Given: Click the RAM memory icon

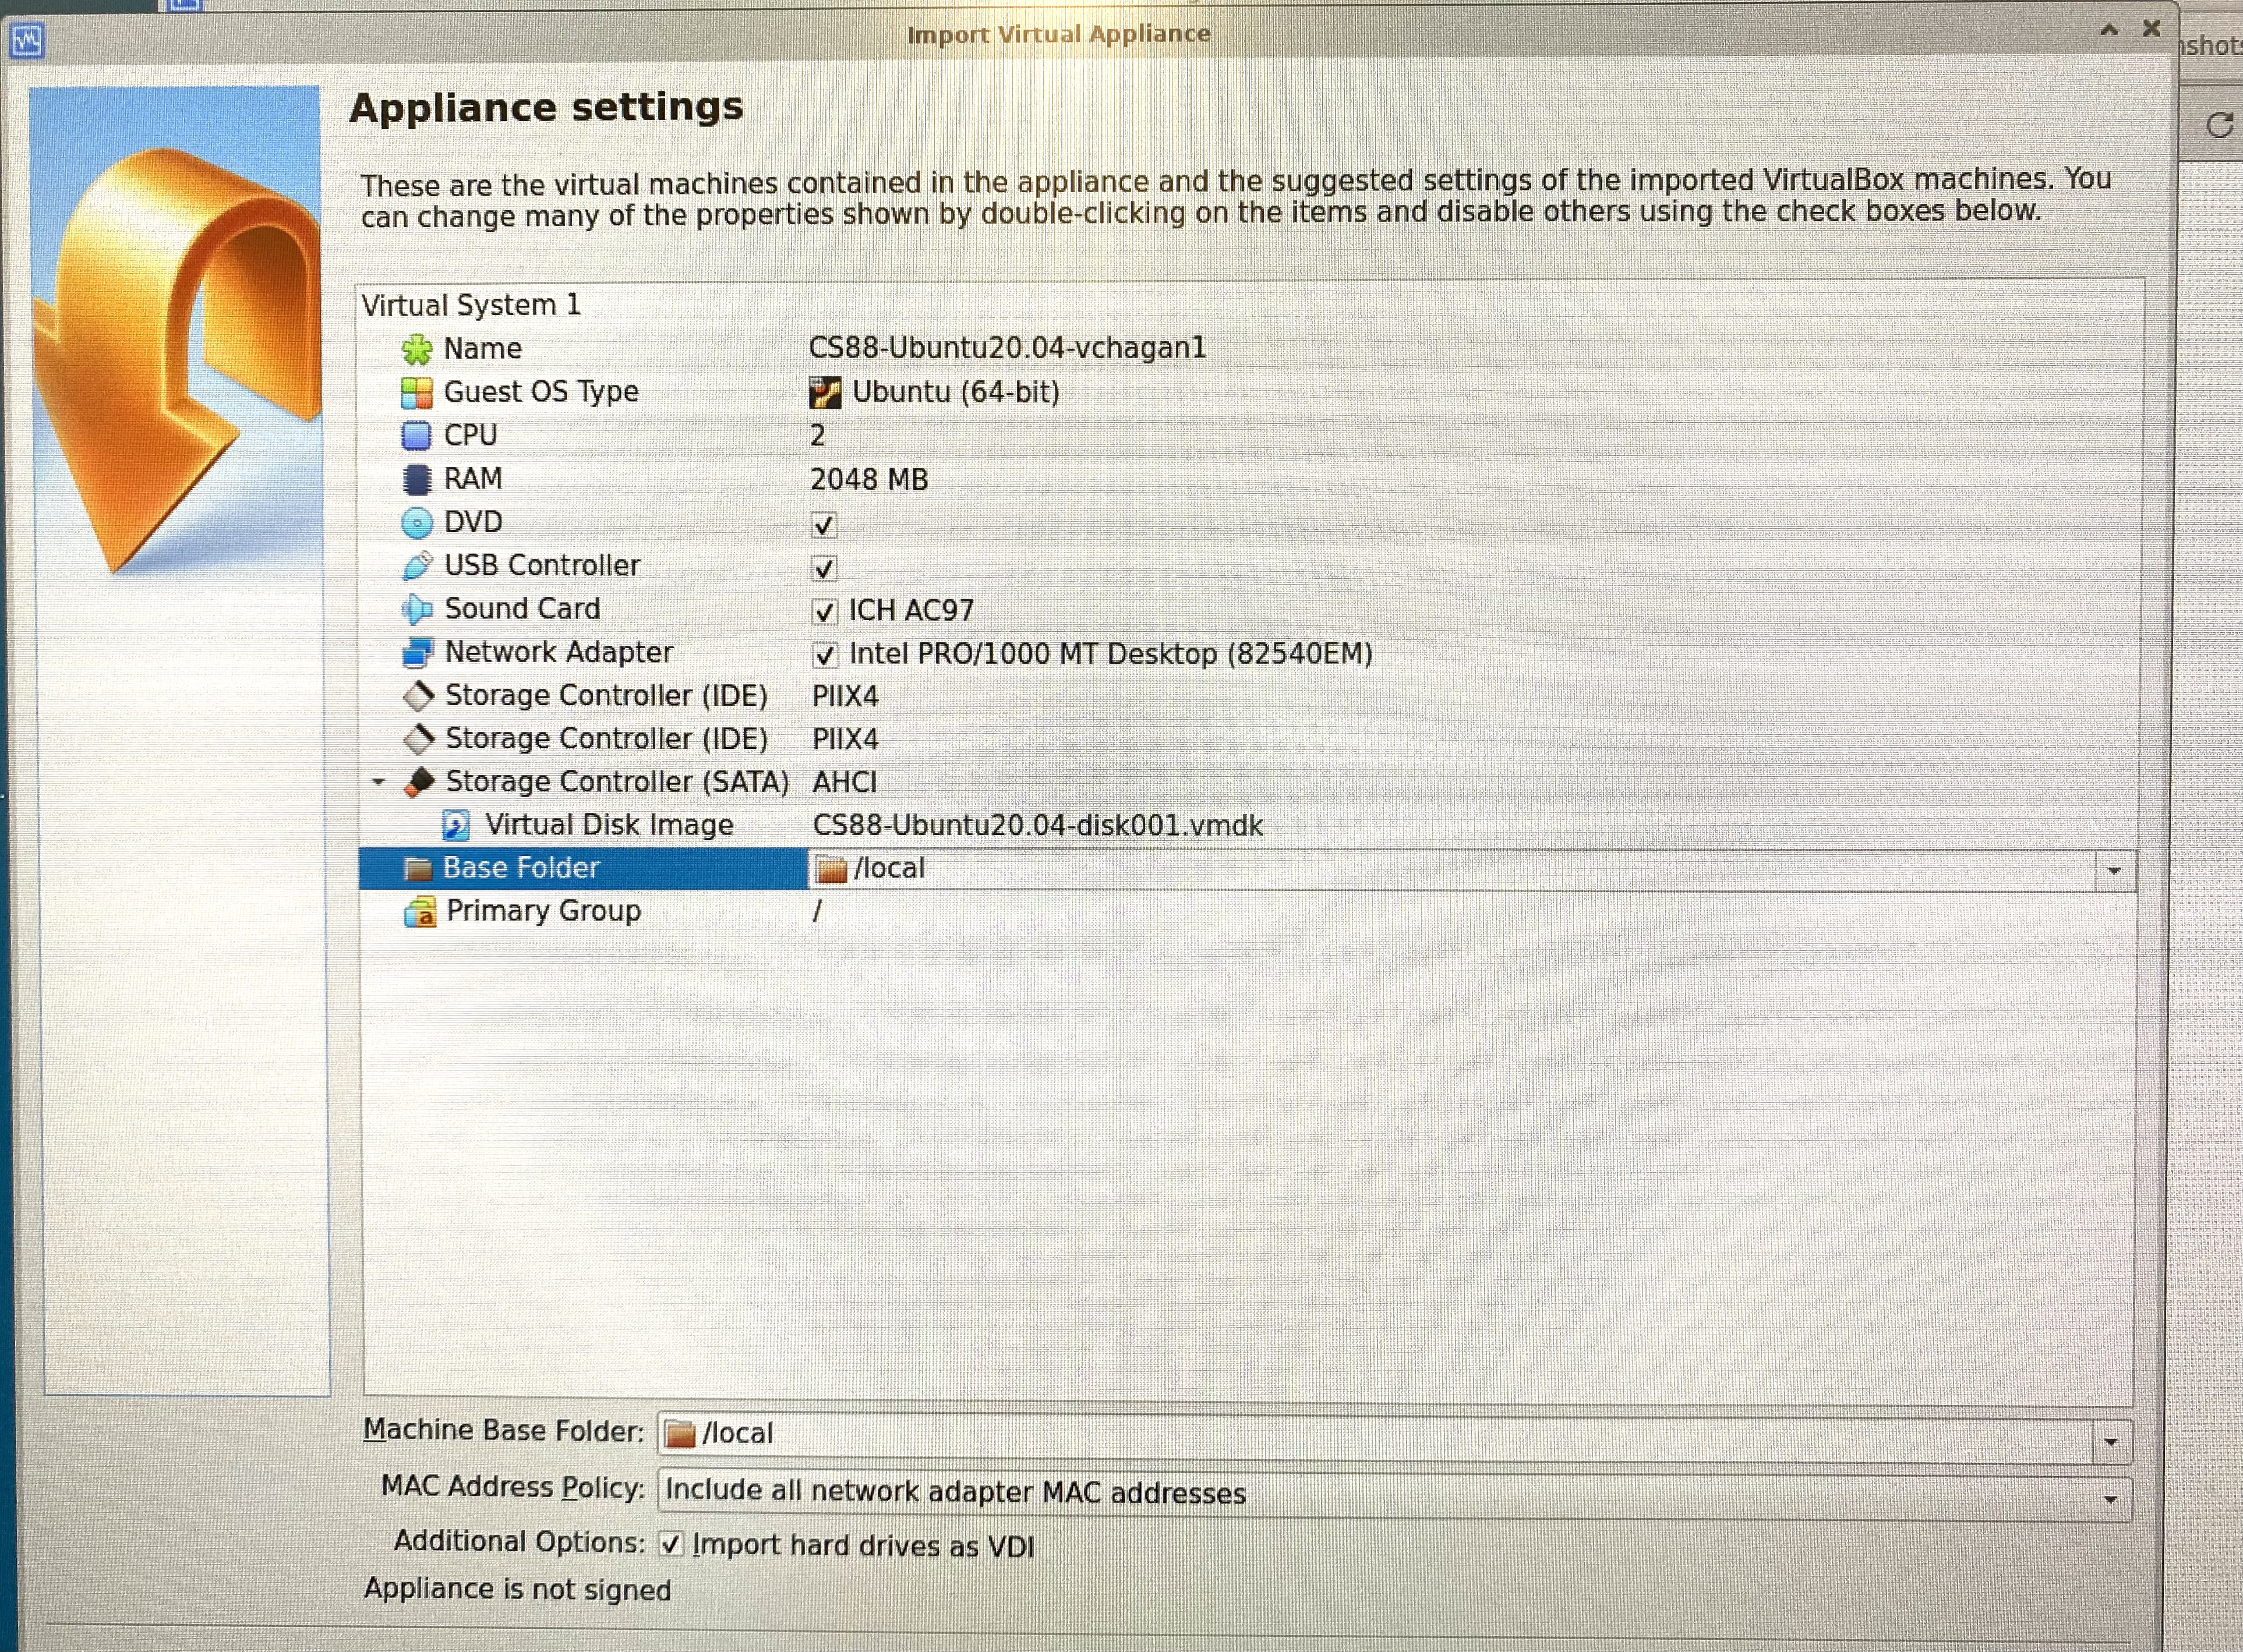Looking at the screenshot, I should (x=416, y=480).
